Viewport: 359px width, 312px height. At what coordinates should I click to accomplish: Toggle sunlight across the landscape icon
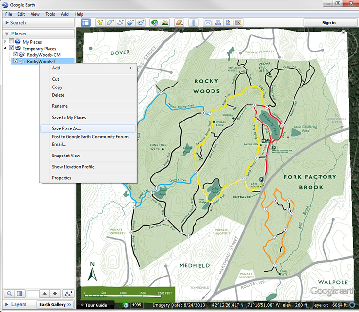tap(165, 22)
